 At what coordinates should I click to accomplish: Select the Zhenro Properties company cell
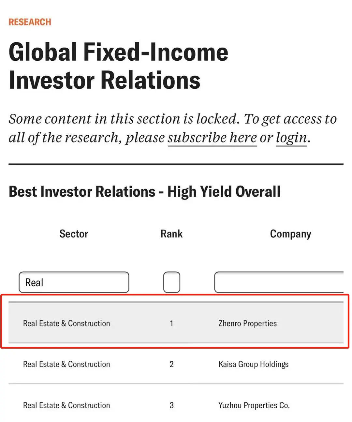[x=247, y=323]
